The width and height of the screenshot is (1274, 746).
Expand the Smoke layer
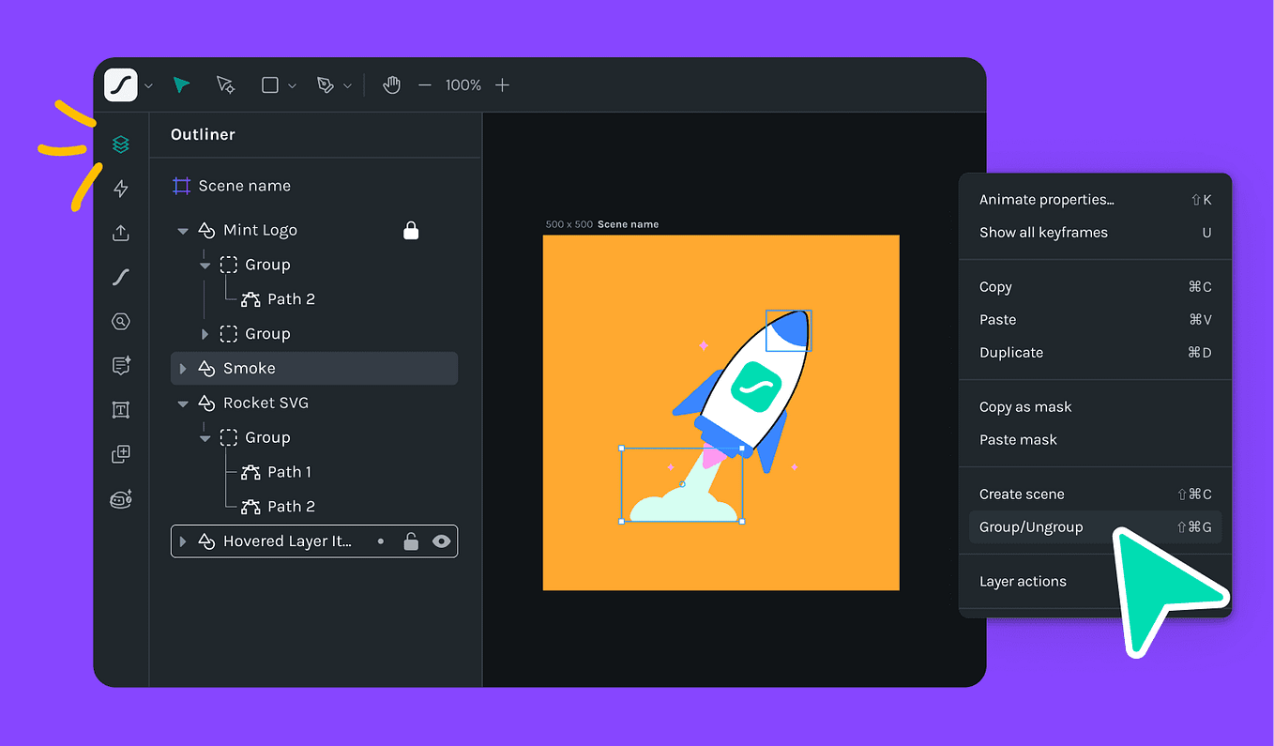[183, 368]
